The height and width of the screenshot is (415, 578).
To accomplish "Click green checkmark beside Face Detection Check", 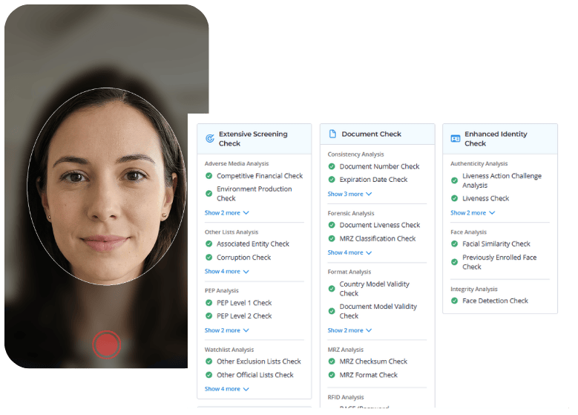I will coord(455,301).
